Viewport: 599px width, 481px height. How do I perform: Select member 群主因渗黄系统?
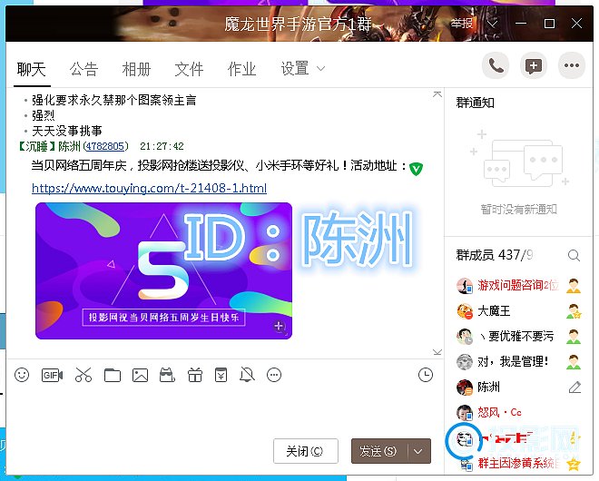click(x=519, y=464)
